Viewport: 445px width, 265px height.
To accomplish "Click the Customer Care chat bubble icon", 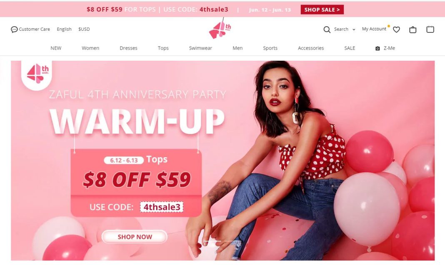I will click(14, 30).
